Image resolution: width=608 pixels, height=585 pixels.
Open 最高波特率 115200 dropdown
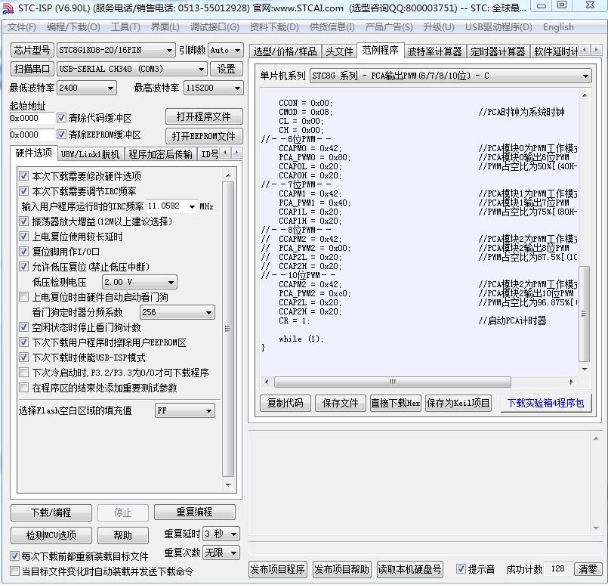coord(214,88)
